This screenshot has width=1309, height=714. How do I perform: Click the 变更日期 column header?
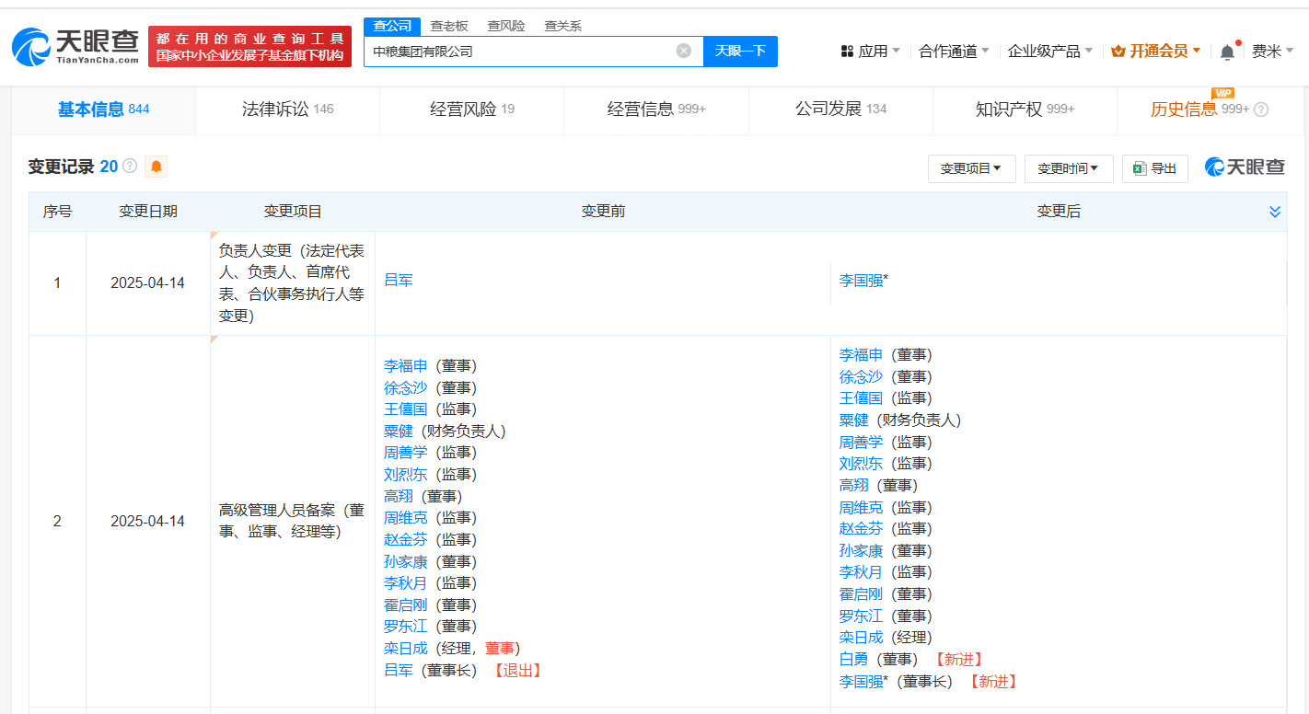pos(148,212)
